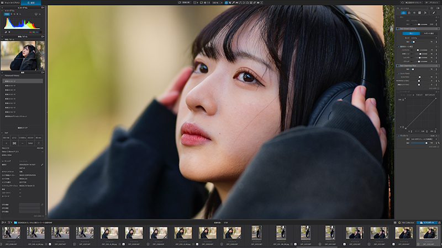Select the R histogram channel
Viewport: 442px width, 248px height.
[11, 14]
